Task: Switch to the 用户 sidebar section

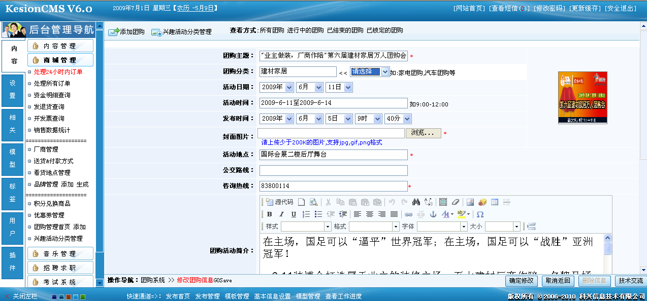Action: (12, 227)
